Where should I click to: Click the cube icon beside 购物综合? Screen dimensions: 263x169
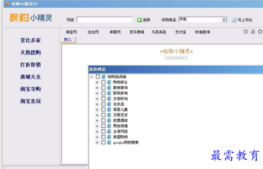(109, 82)
